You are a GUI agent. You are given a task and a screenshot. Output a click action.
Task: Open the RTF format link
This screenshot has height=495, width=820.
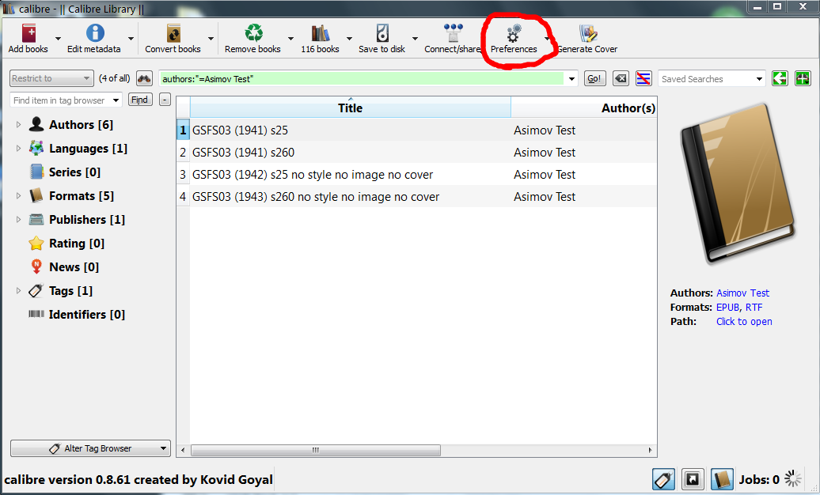tap(754, 308)
